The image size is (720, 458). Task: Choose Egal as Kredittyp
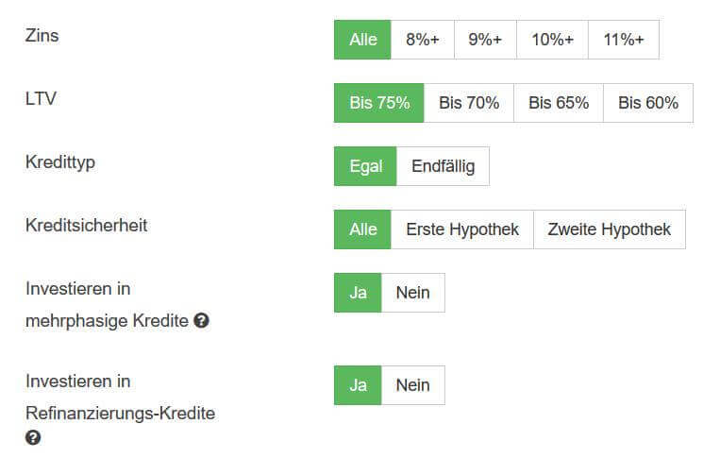point(365,166)
